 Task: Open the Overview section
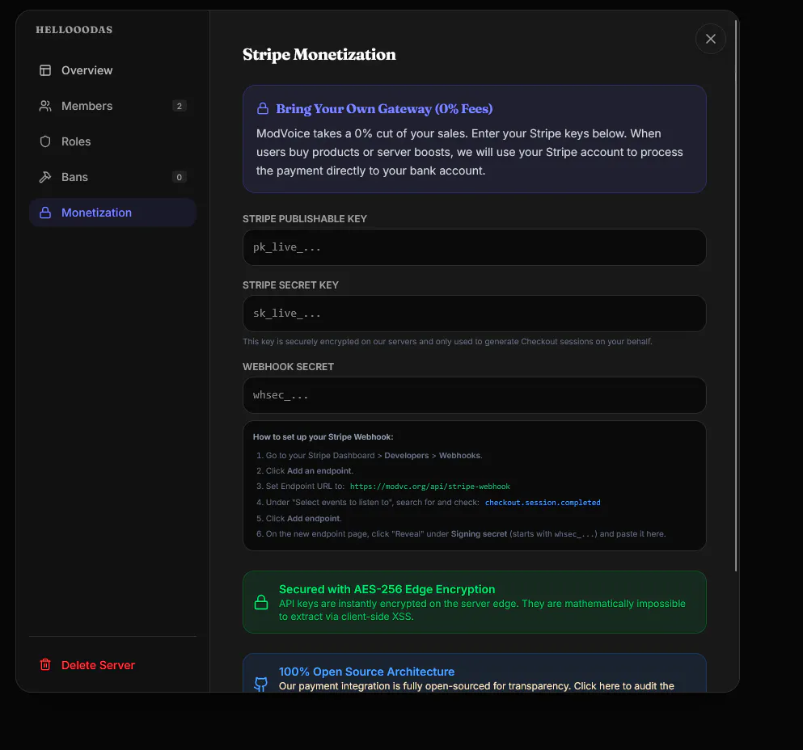(112, 70)
